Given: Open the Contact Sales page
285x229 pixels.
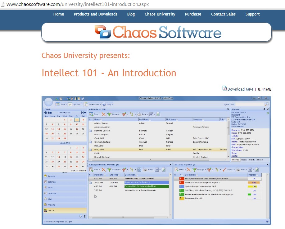Looking at the screenshot, I should [x=223, y=14].
